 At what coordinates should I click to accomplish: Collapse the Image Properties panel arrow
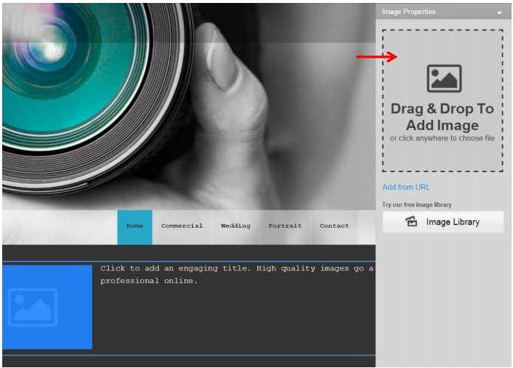point(500,13)
